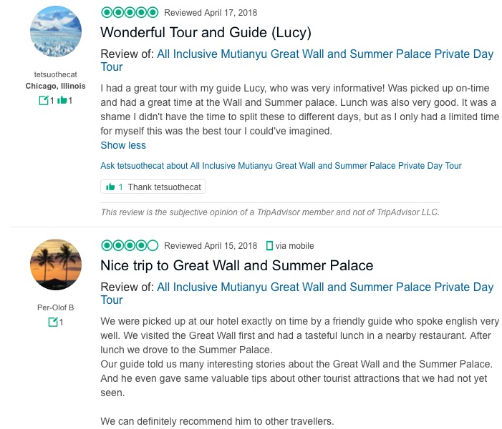Click thumbs-up icon in Thank tetsuothecat button
The height and width of the screenshot is (429, 502).
(110, 187)
